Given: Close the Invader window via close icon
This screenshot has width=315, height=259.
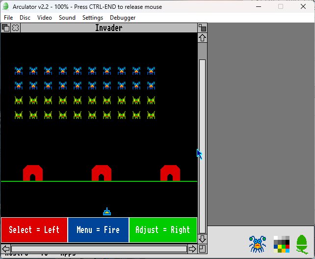Looking at the screenshot, I should click(16, 28).
